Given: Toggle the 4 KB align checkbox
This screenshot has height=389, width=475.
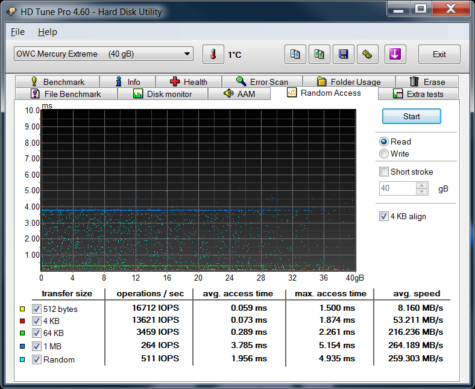Looking at the screenshot, I should [x=384, y=216].
